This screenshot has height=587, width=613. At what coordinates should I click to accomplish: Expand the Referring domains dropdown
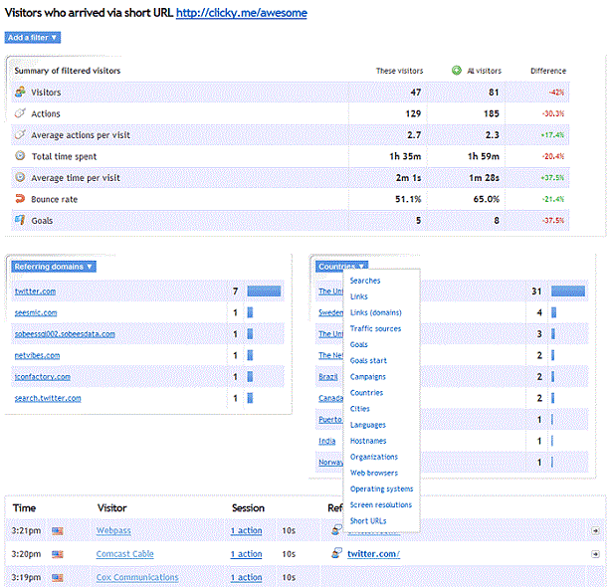pyautogui.click(x=54, y=267)
